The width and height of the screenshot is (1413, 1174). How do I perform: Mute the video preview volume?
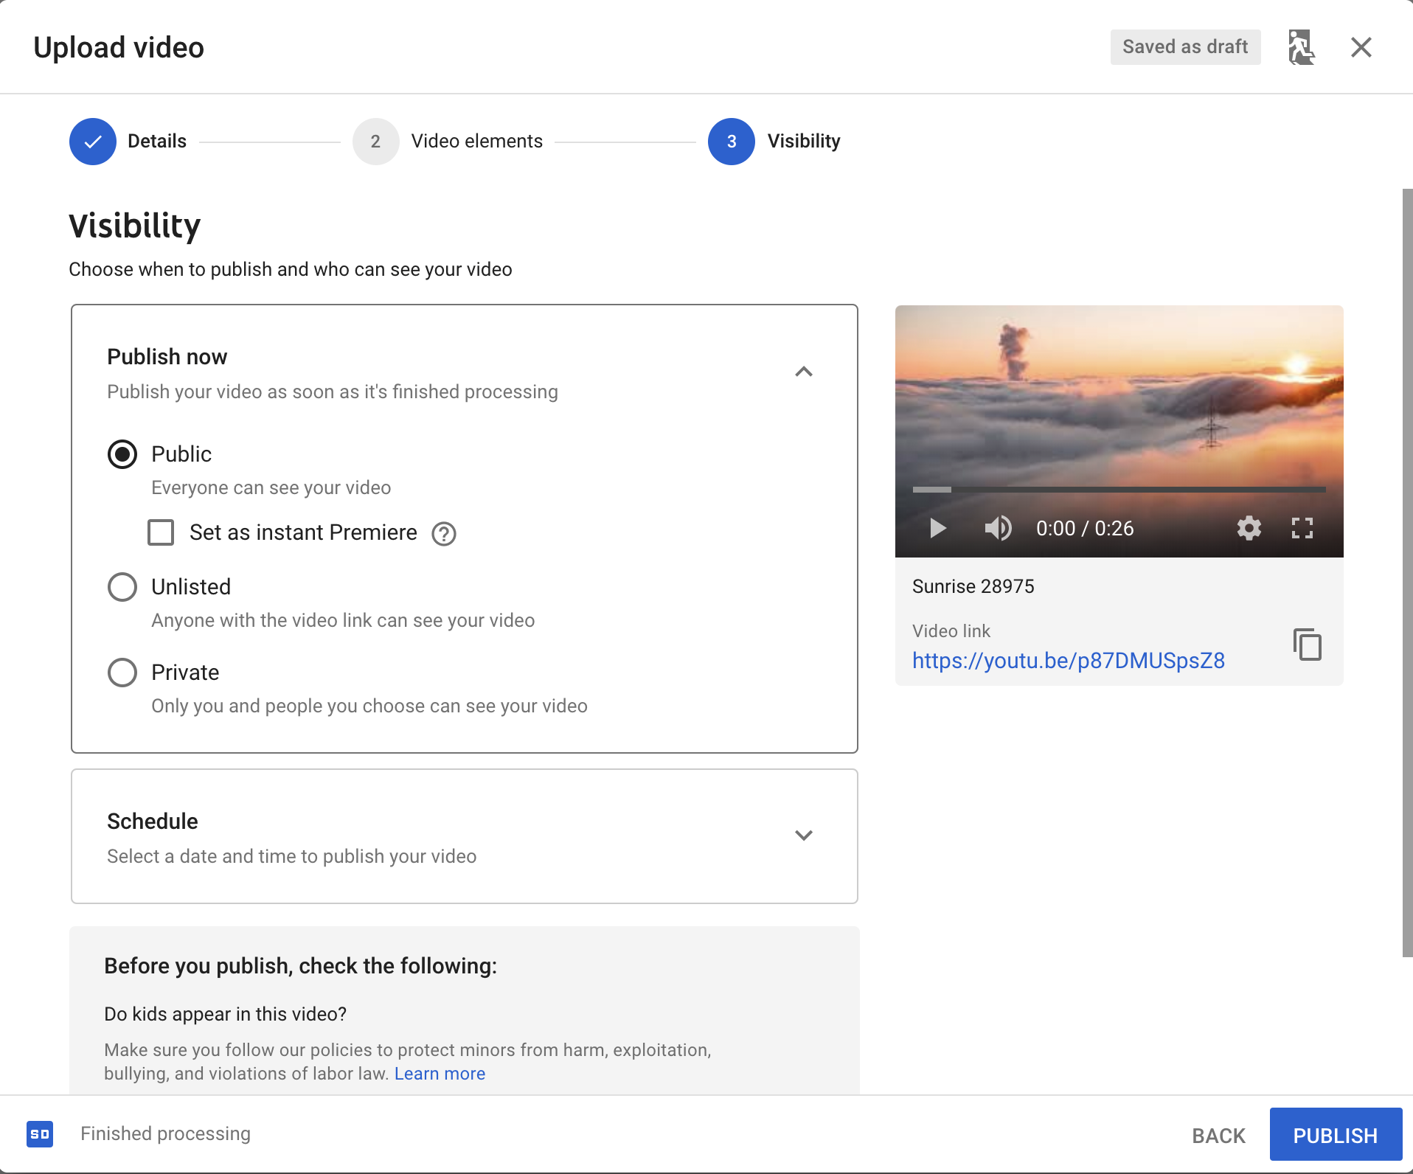(x=998, y=528)
